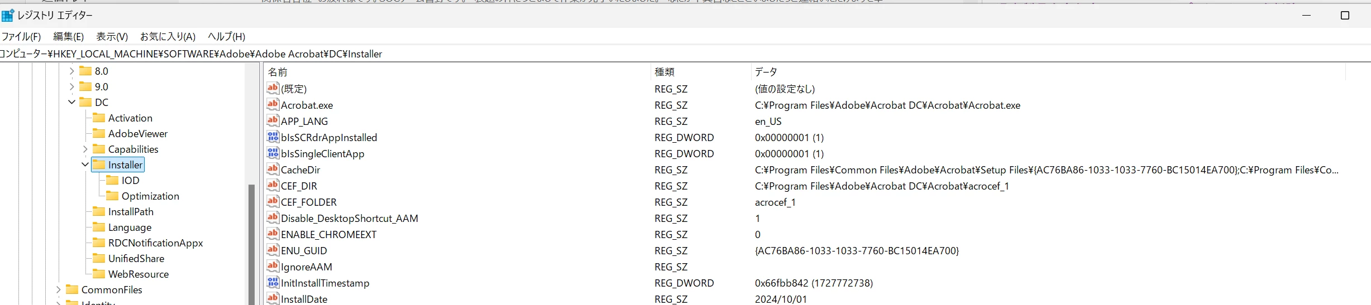Click the Activation folder icon
The height and width of the screenshot is (305, 1371).
(x=99, y=118)
